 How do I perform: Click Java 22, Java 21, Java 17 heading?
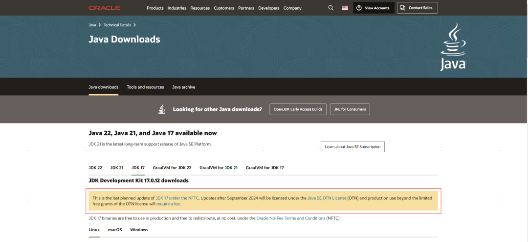pos(153,133)
